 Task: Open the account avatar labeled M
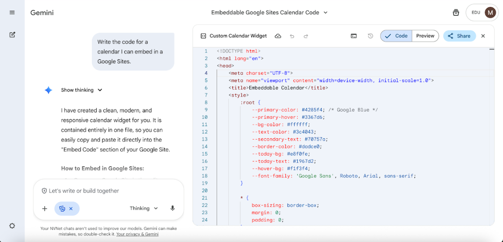pos(490,13)
